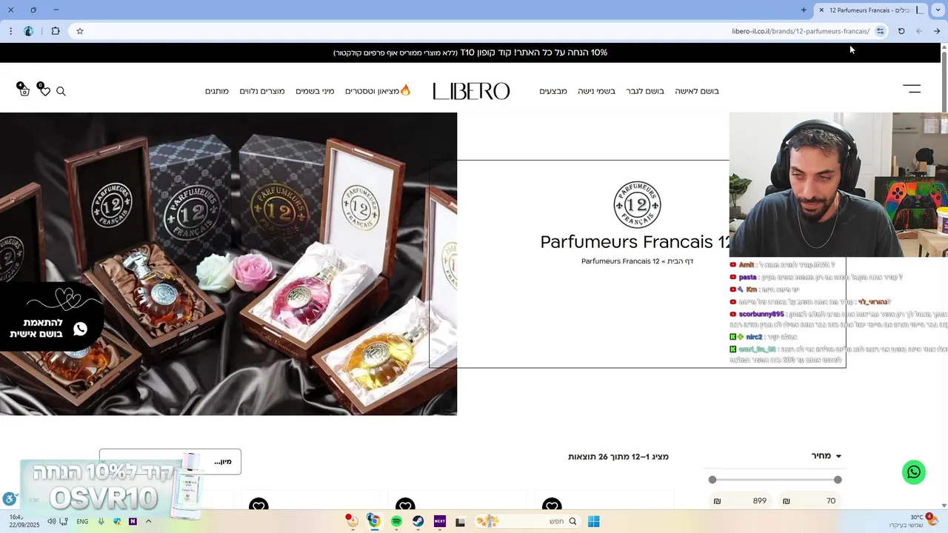Open 'מציאון וטסטרים' menu item

point(378,91)
